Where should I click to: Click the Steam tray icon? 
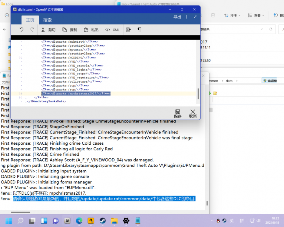(x=224, y=221)
